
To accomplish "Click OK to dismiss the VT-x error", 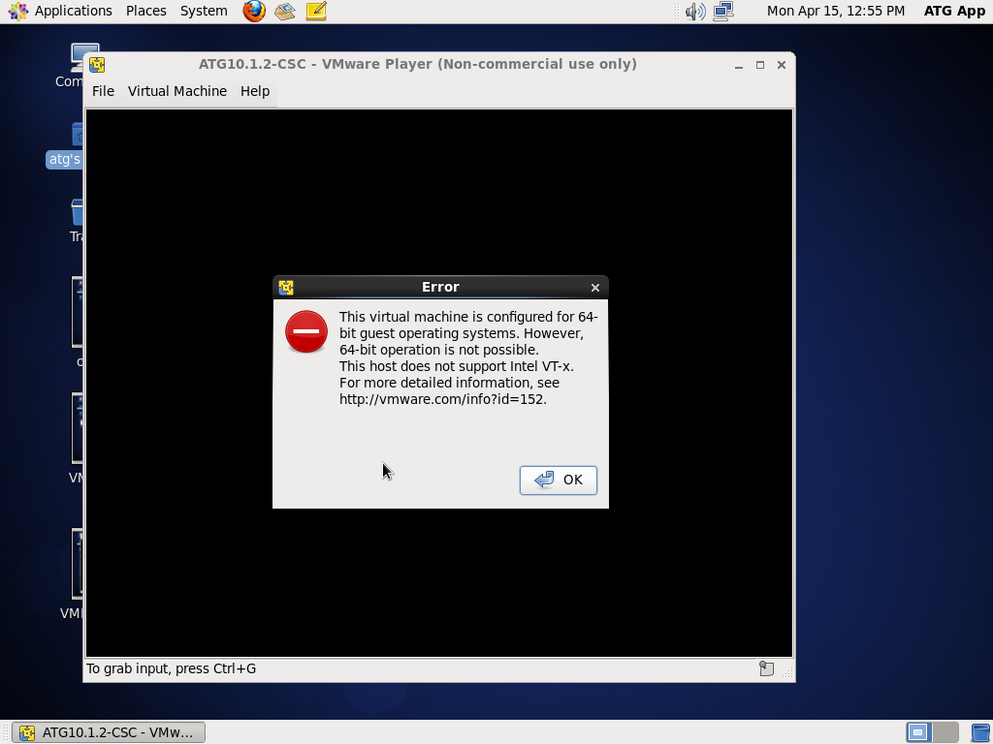I will tap(558, 480).
